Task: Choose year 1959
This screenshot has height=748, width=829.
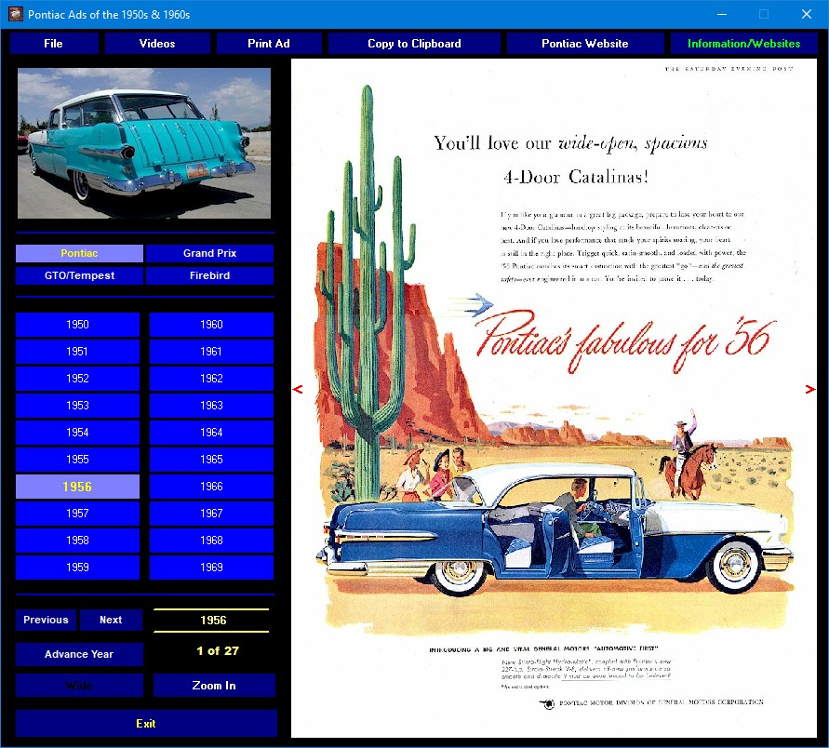Action: pos(78,568)
